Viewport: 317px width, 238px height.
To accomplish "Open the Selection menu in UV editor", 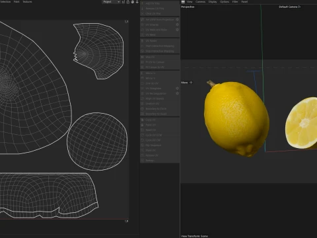I will click(x=5, y=1).
